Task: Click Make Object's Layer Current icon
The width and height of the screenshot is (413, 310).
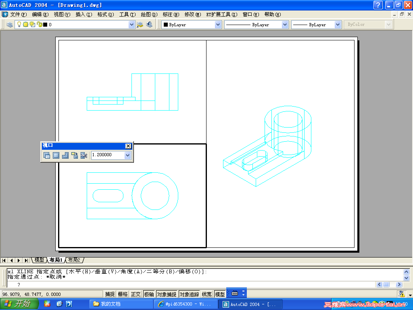Action: coord(140,25)
